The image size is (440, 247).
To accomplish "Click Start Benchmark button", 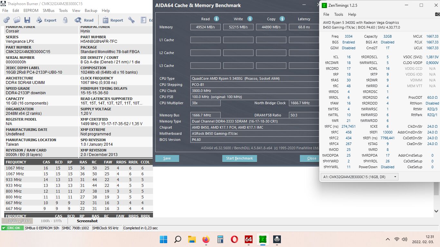I will pos(239,158).
